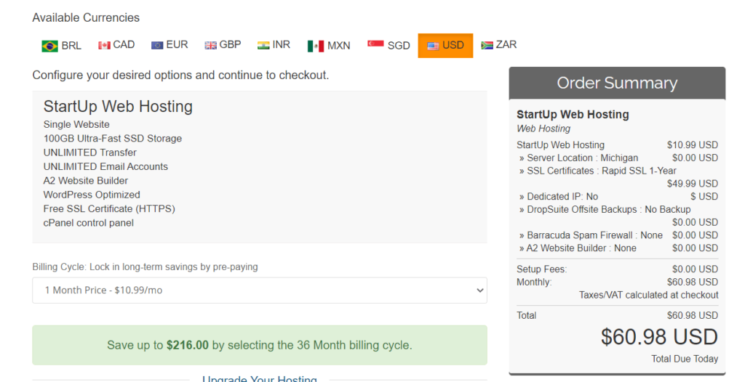Click the Singapore flag icon for SGD
The width and height of the screenshot is (745, 382).
click(375, 44)
